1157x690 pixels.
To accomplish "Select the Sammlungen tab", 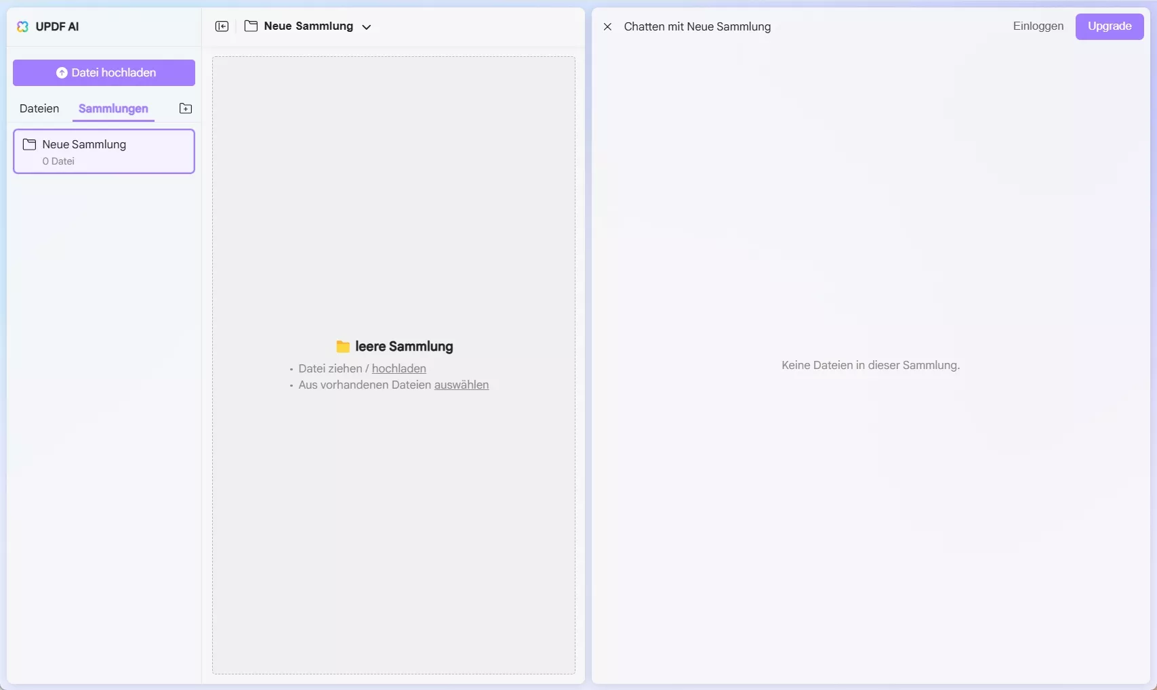I will 113,108.
